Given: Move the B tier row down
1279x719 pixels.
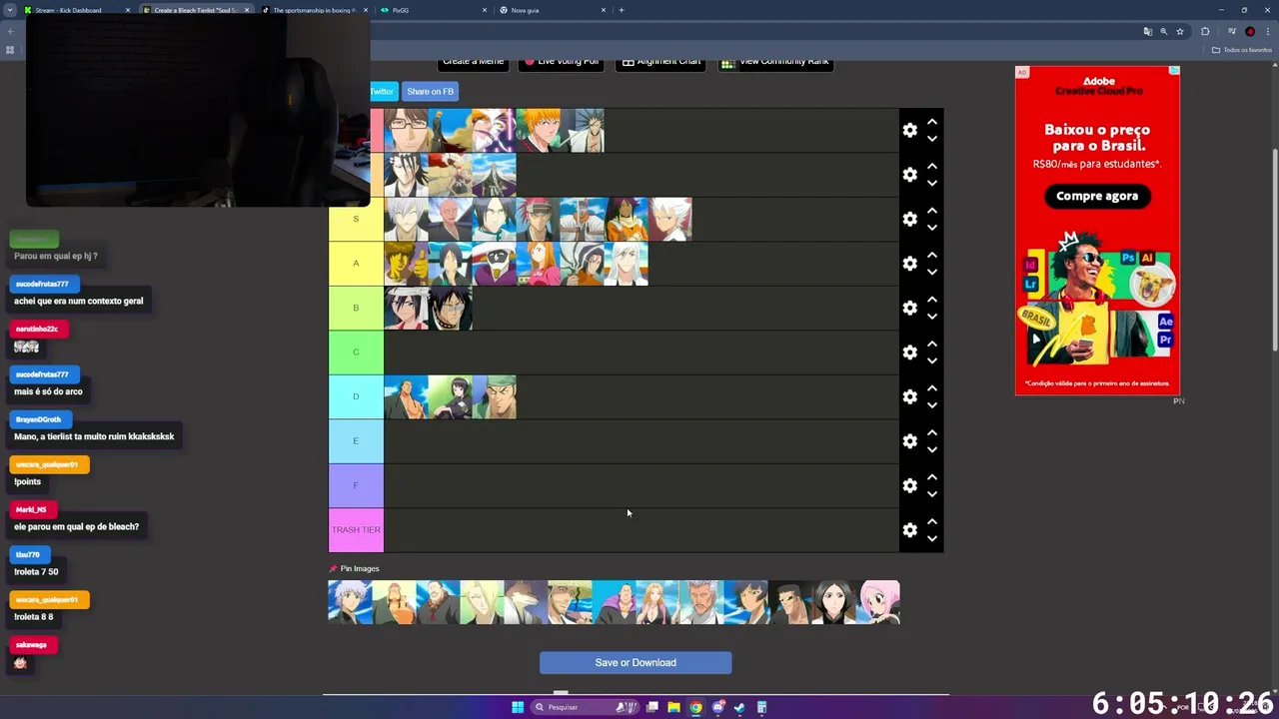Looking at the screenshot, I should (x=931, y=317).
